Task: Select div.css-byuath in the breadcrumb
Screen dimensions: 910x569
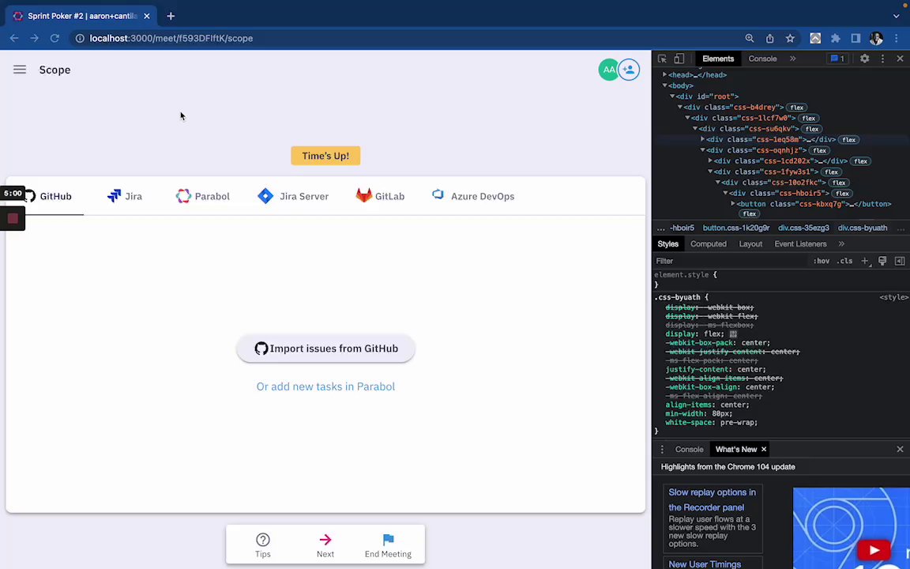Action: pyautogui.click(x=863, y=228)
